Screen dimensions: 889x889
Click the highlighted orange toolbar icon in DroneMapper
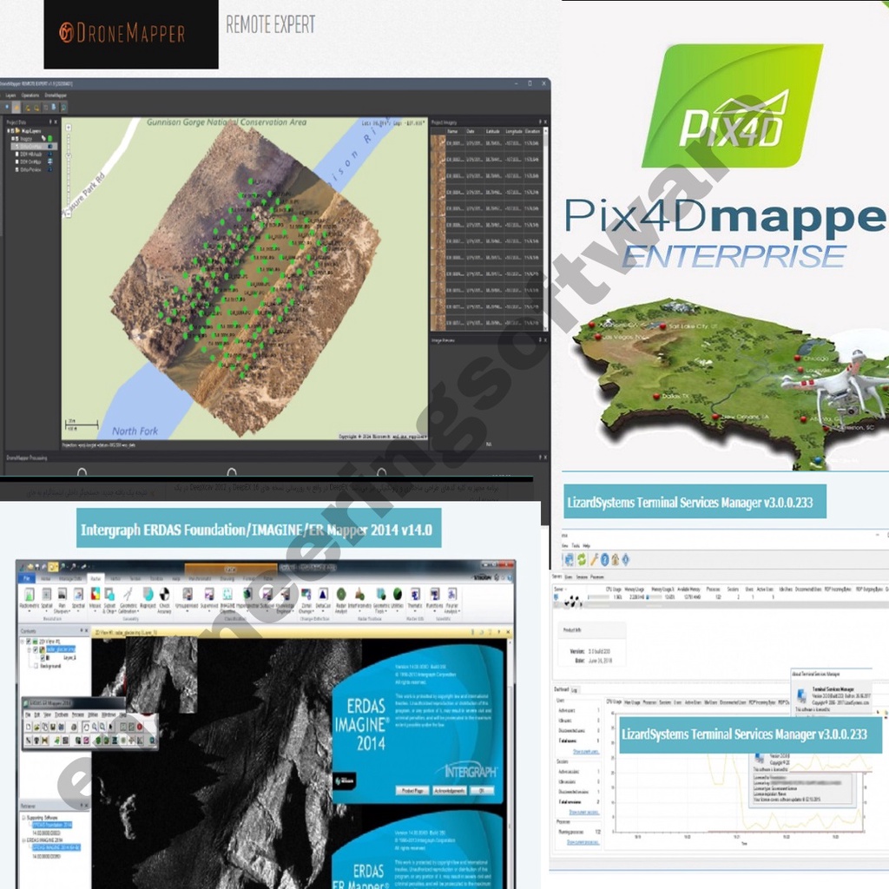click(17, 107)
